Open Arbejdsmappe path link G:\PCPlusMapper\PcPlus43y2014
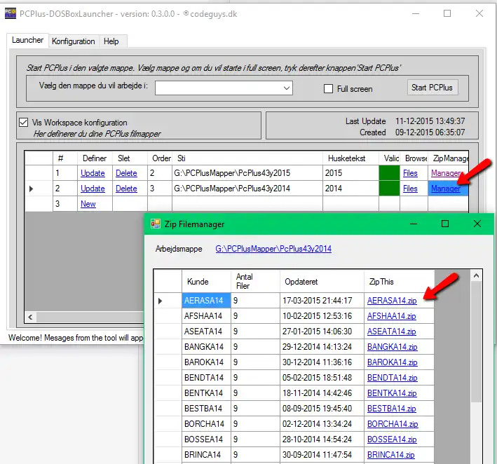The width and height of the screenshot is (497, 464). (273, 249)
